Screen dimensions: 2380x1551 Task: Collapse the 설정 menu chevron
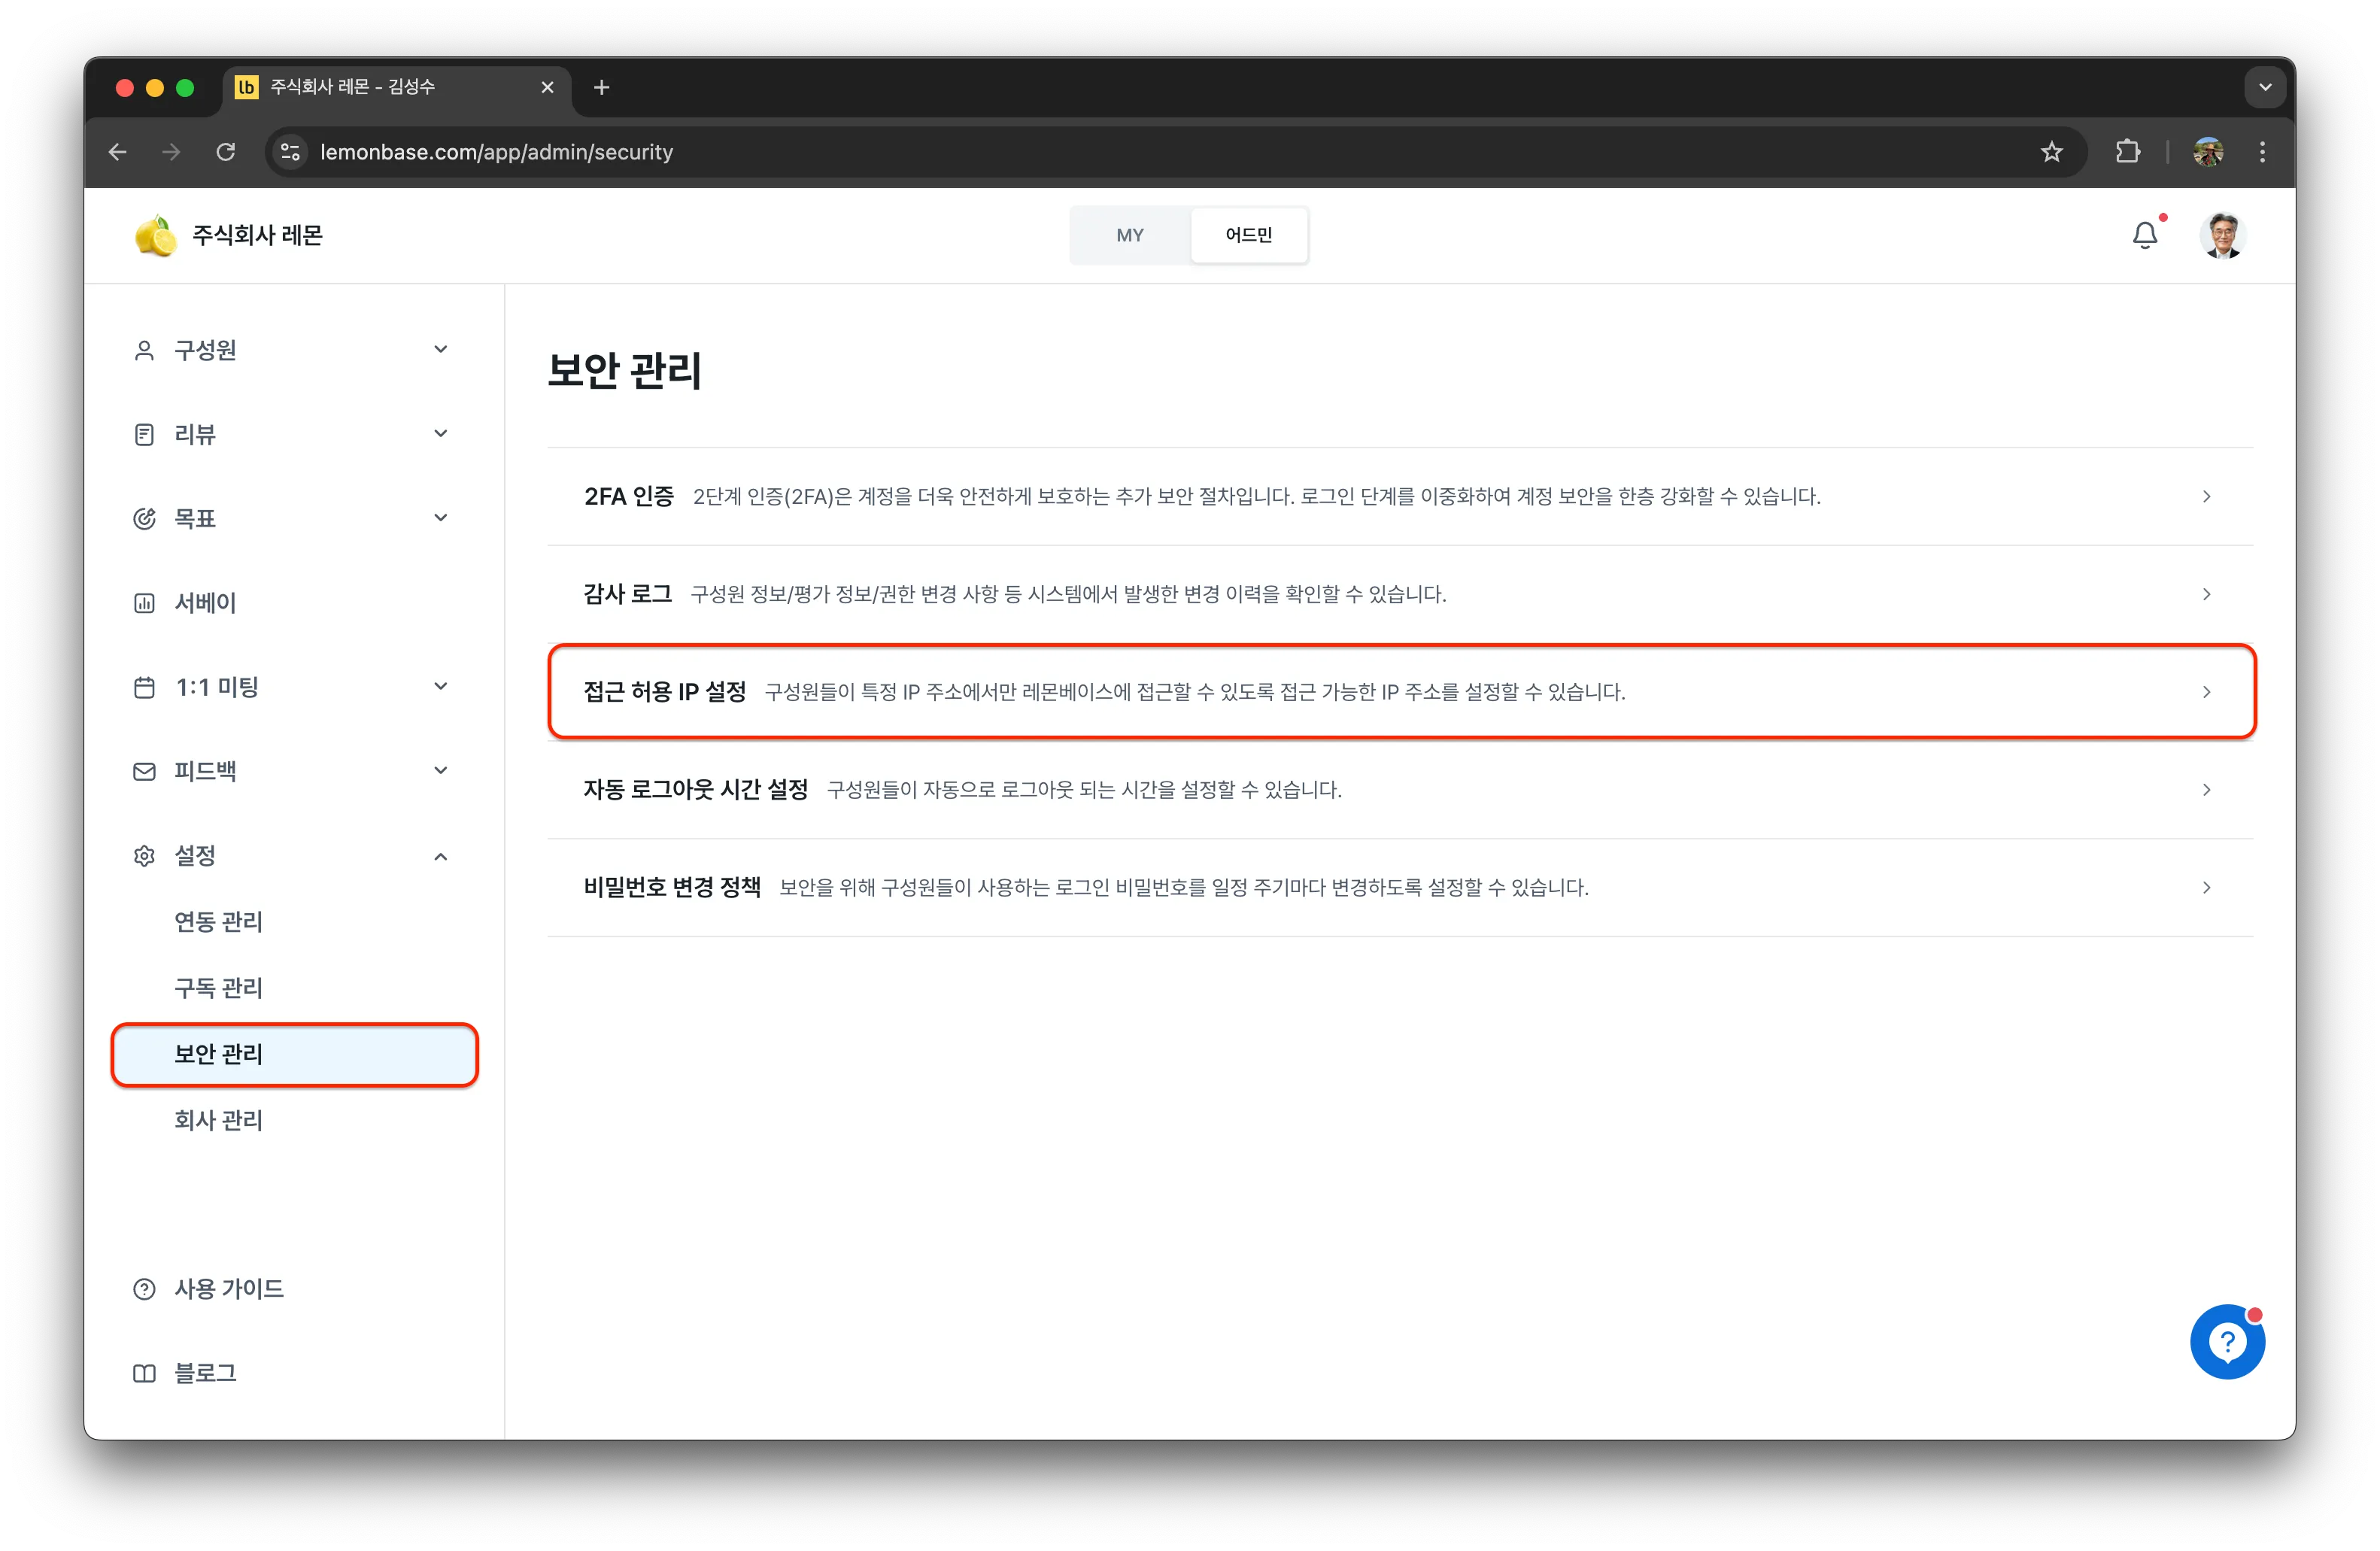coord(440,856)
